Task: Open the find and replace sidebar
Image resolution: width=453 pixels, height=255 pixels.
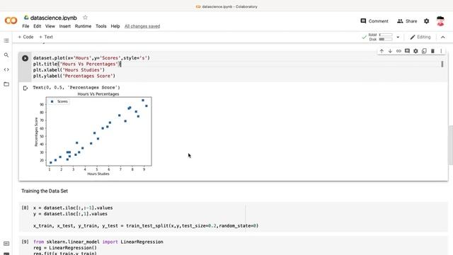Action: coord(6,55)
